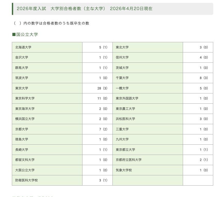This screenshot has height=197, width=222.
Task: Click the 8 (3) value for 千葉大学
Action: coord(204,78)
